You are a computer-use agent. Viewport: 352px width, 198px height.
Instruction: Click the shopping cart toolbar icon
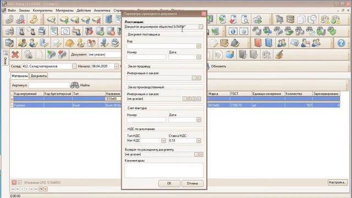(279, 20)
